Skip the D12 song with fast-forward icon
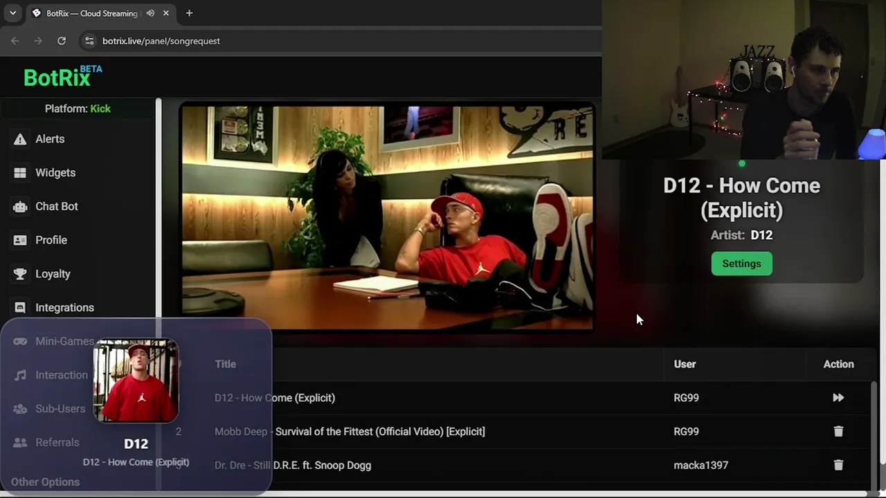 click(x=838, y=398)
